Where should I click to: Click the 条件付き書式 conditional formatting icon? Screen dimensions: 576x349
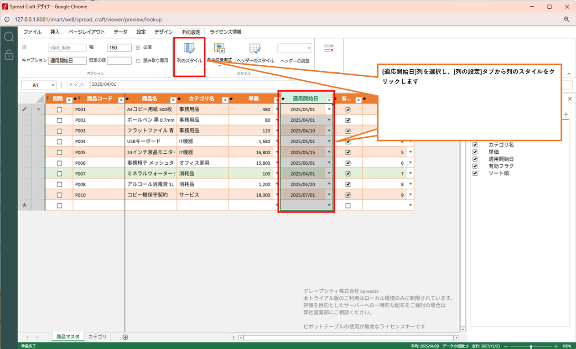click(x=219, y=48)
